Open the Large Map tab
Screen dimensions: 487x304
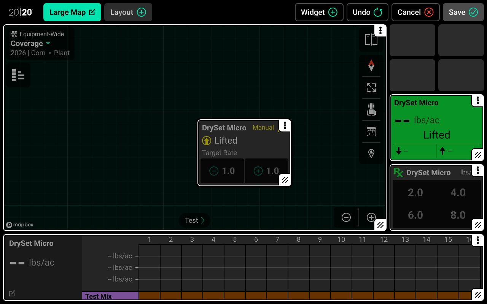[72, 12]
